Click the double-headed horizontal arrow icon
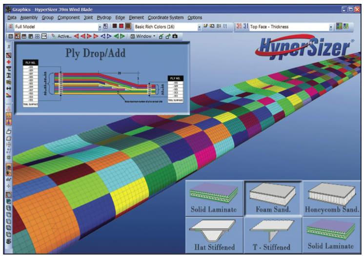The image size is (364, 256). [x=9, y=88]
